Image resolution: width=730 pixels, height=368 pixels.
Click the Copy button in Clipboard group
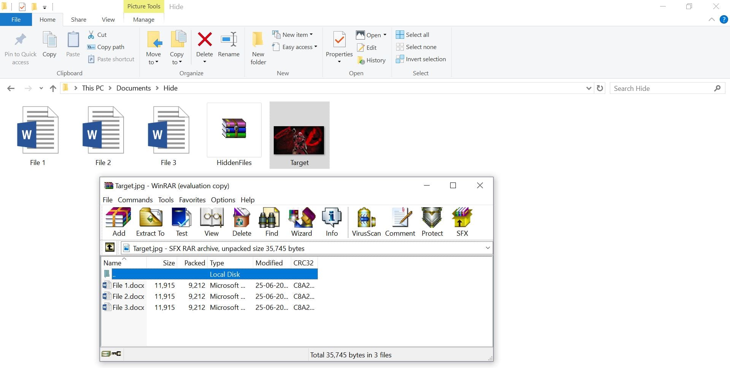coord(49,45)
